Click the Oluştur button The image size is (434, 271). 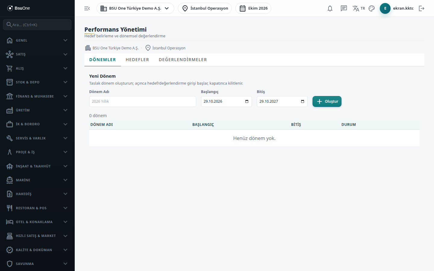click(x=327, y=101)
